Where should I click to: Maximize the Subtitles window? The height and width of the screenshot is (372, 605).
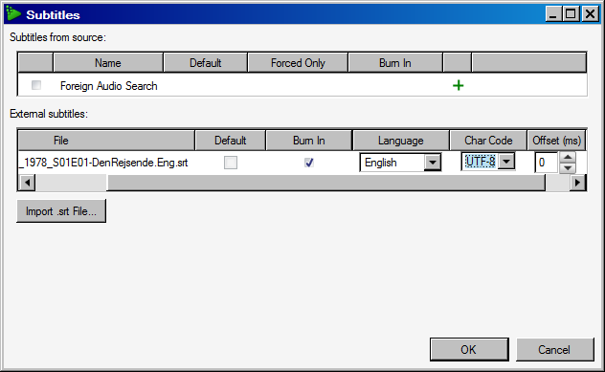click(571, 14)
